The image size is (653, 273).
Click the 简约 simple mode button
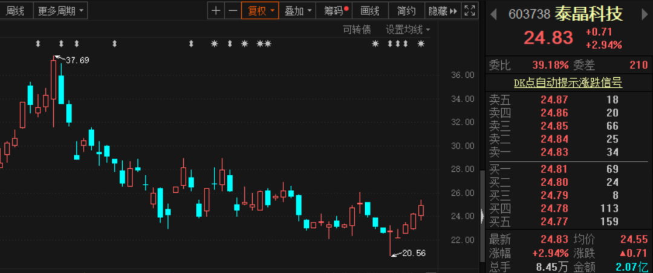tap(406, 10)
